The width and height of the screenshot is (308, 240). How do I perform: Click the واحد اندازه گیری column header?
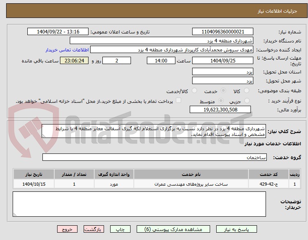click(x=114, y=174)
